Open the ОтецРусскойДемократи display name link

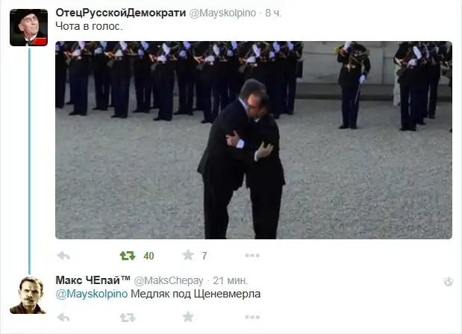(x=121, y=13)
